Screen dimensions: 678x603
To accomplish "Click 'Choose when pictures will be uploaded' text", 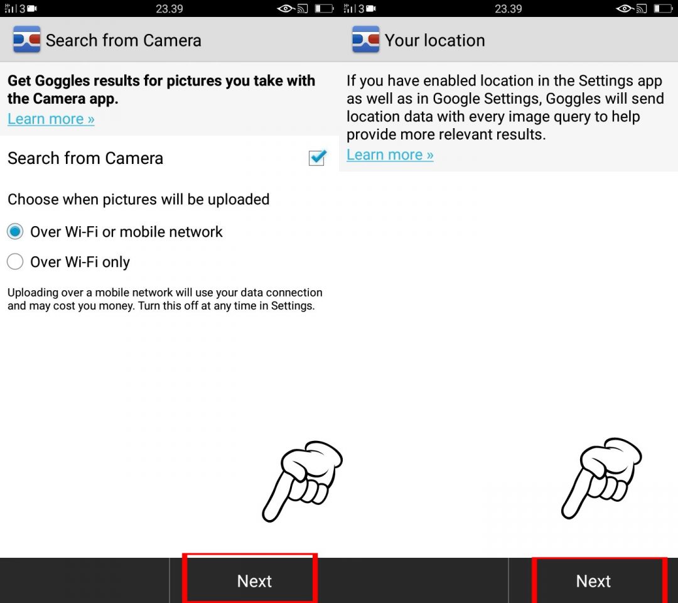I will coord(138,199).
